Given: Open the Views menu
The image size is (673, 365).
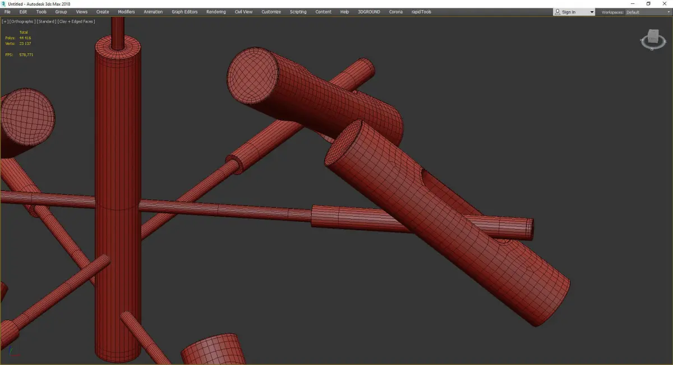Looking at the screenshot, I should (x=82, y=12).
